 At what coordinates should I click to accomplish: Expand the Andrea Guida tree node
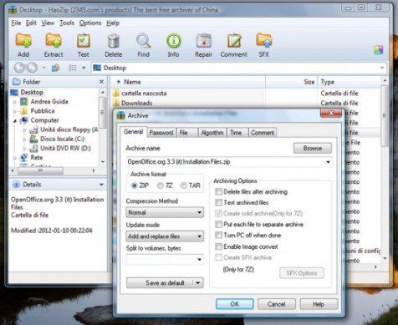point(15,102)
